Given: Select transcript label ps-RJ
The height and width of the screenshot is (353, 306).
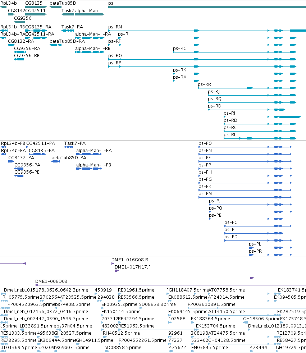Looking at the screenshot, I should [x=214, y=92].
